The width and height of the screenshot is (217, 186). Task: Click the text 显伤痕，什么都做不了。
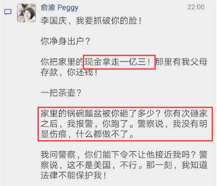pos(87,134)
